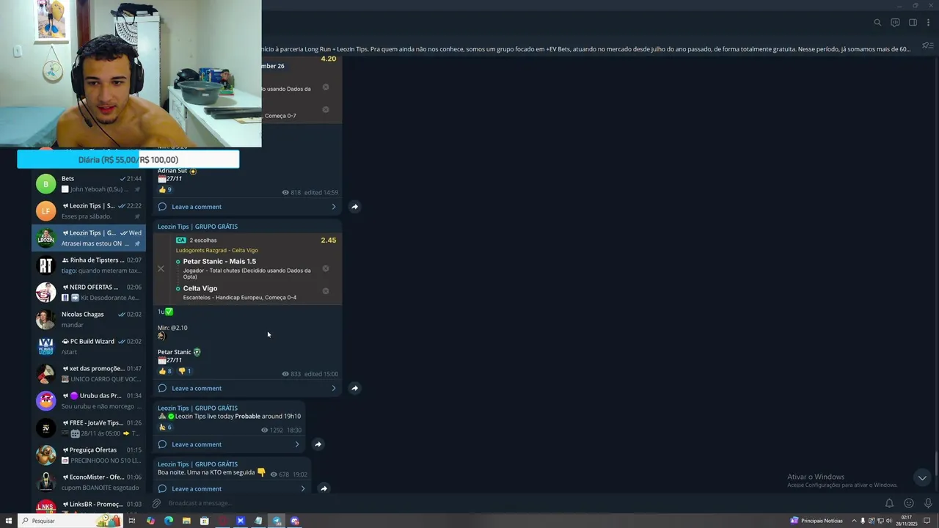939x528 pixels.
Task: Remove the Petar Stanic - Mais 1.5 selection
Action: click(326, 268)
